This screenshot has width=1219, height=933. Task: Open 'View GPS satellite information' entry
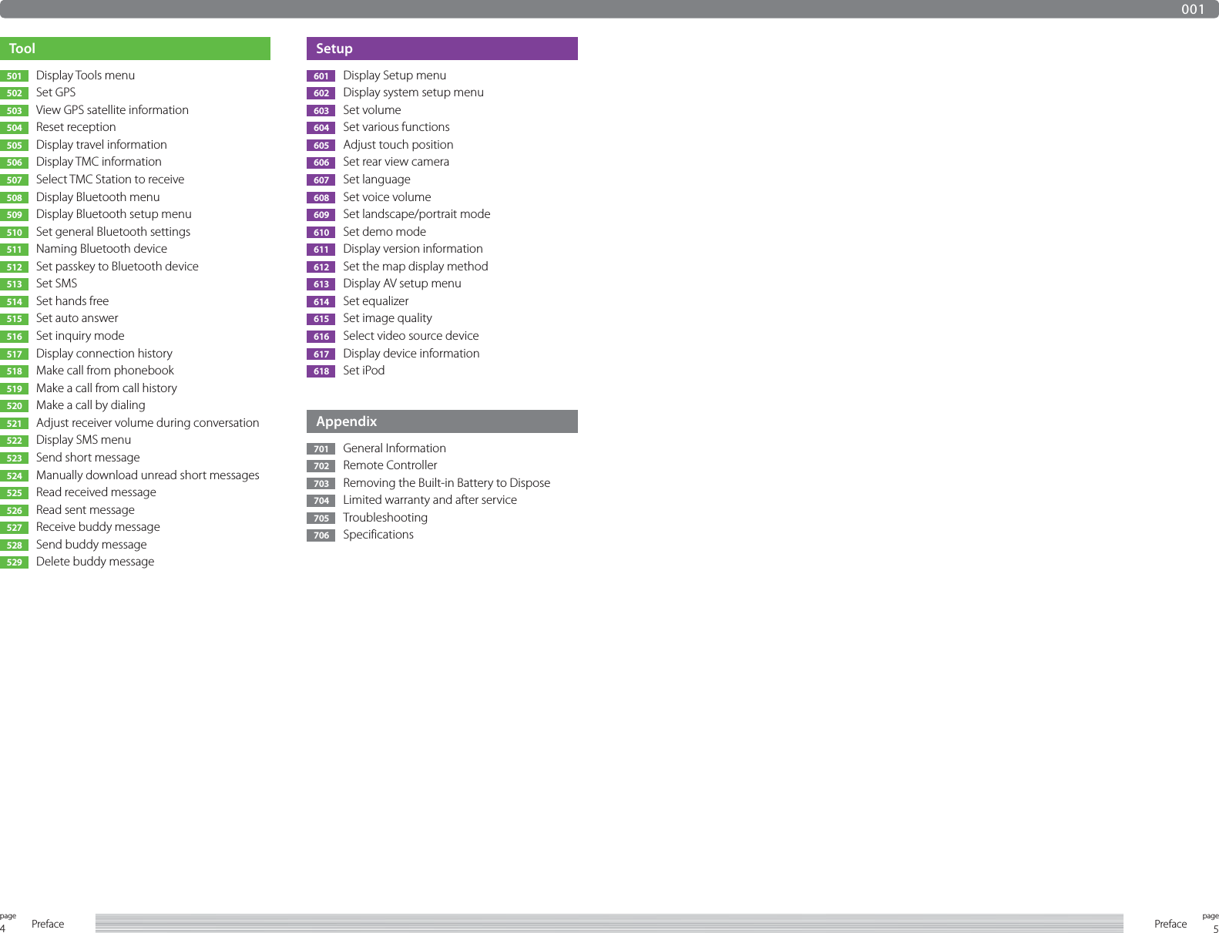(x=112, y=110)
